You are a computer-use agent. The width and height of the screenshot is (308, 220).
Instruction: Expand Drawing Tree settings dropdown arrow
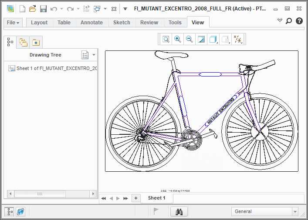point(94,55)
